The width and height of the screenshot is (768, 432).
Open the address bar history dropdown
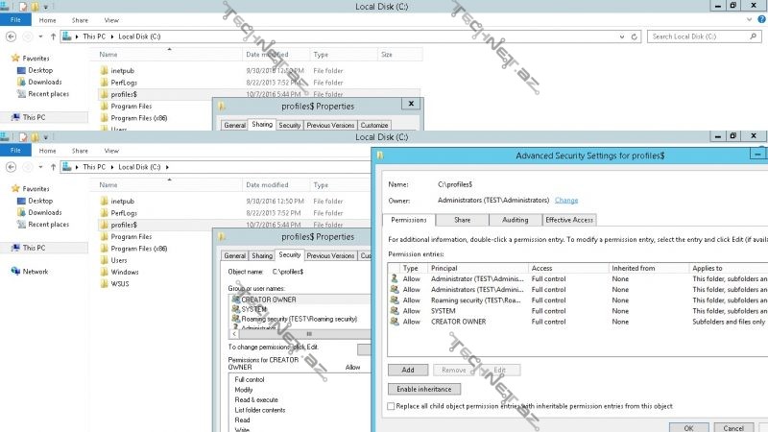pos(620,36)
